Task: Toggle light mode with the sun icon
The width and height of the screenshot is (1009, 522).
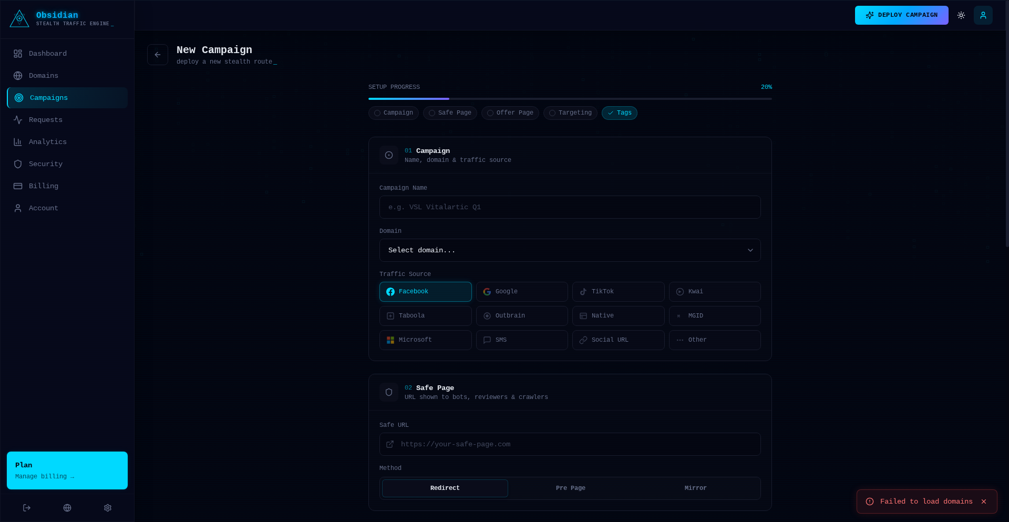Action: (961, 15)
